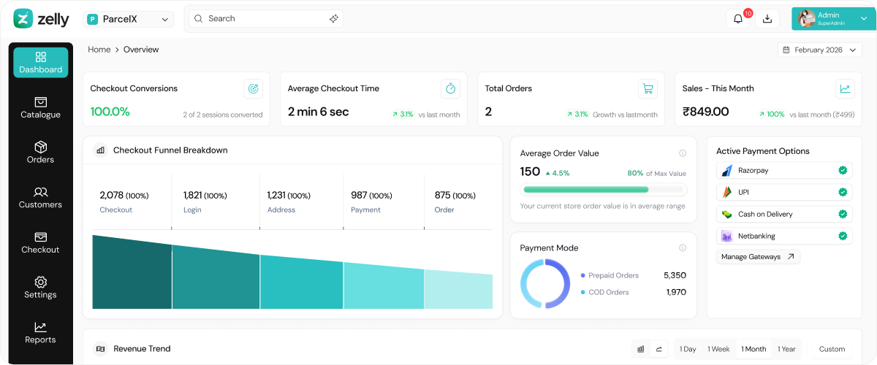877x365 pixels.
Task: Click the download icon in header
Action: (767, 19)
